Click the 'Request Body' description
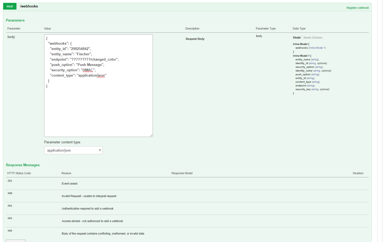The height and width of the screenshot is (242, 391). [195, 39]
